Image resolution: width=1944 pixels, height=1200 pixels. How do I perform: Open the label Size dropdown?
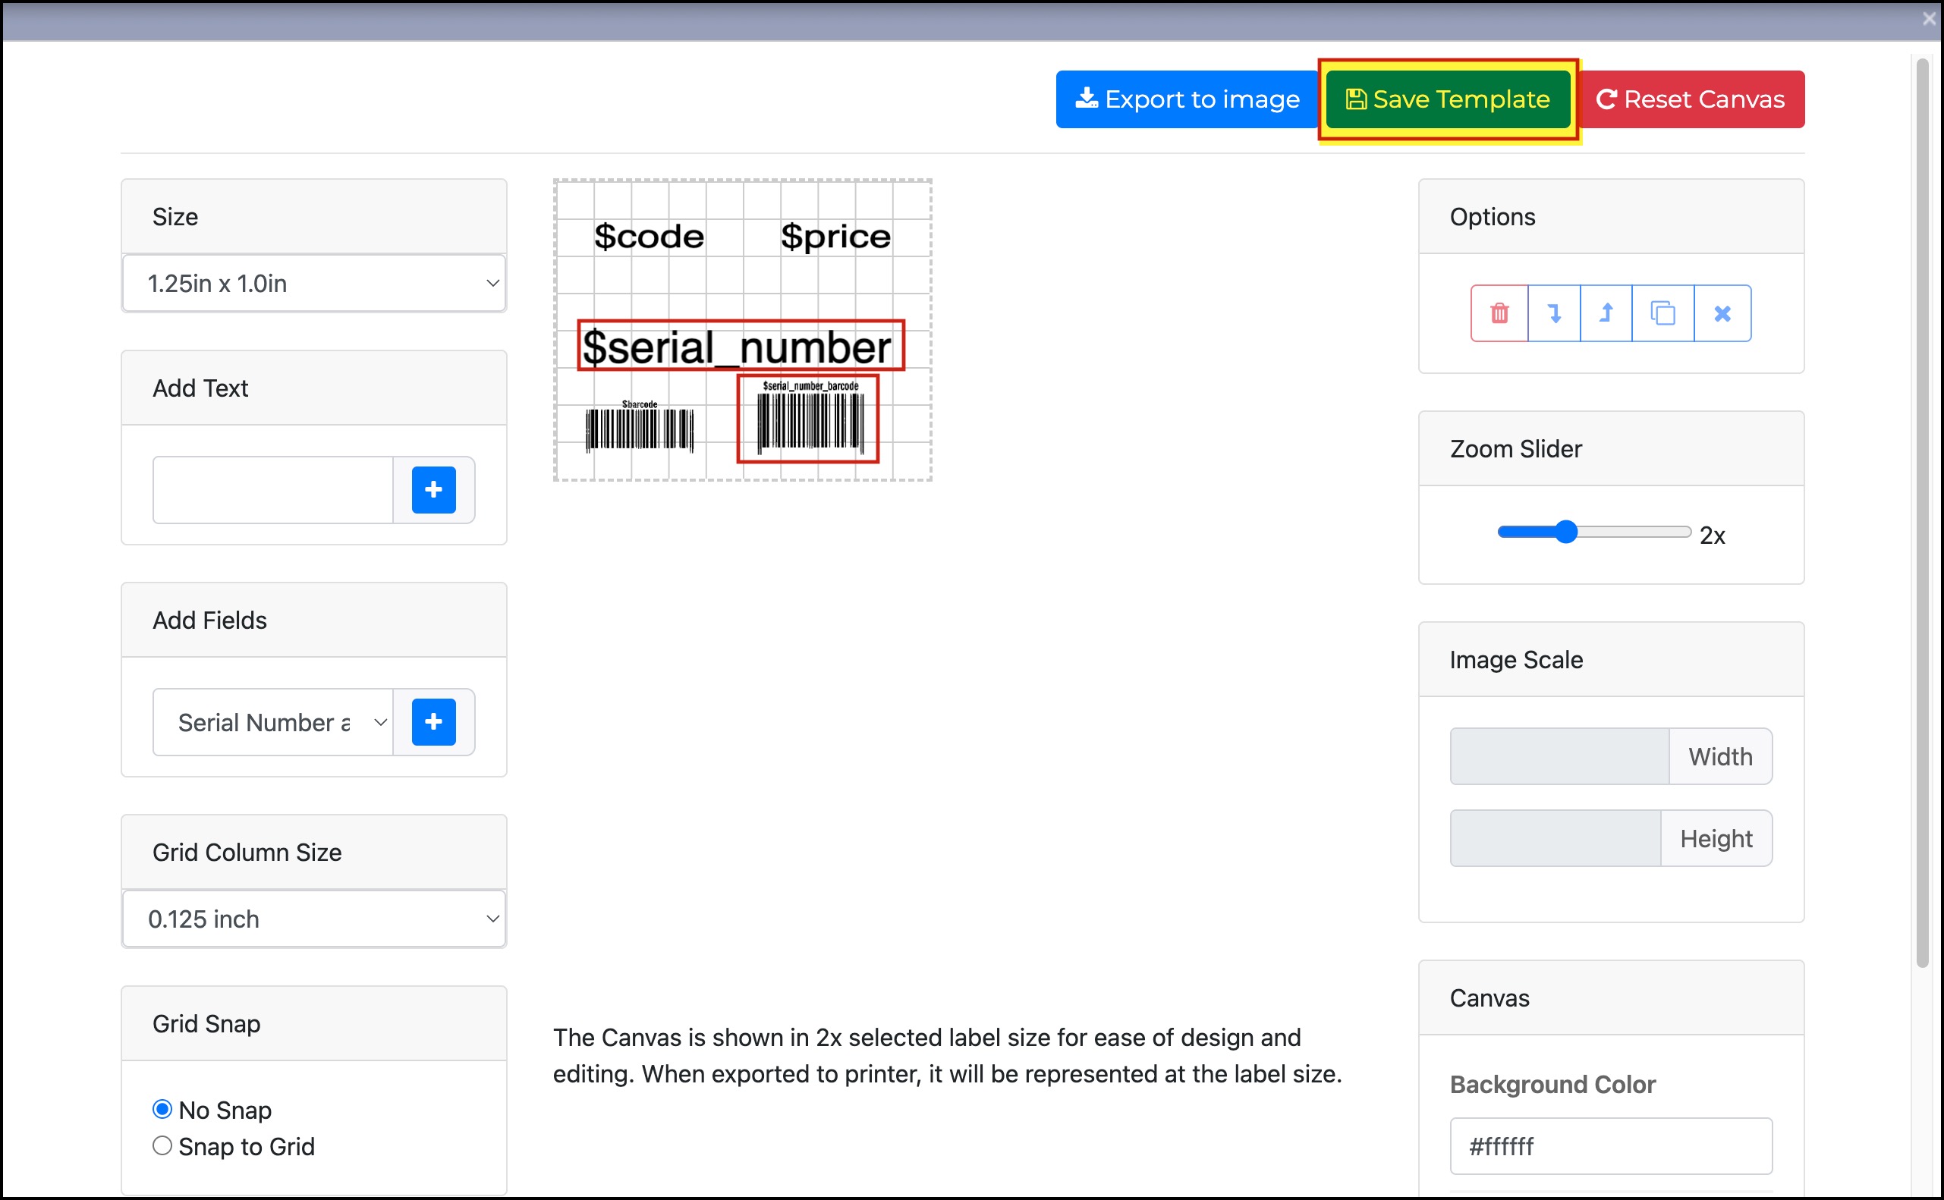click(314, 284)
